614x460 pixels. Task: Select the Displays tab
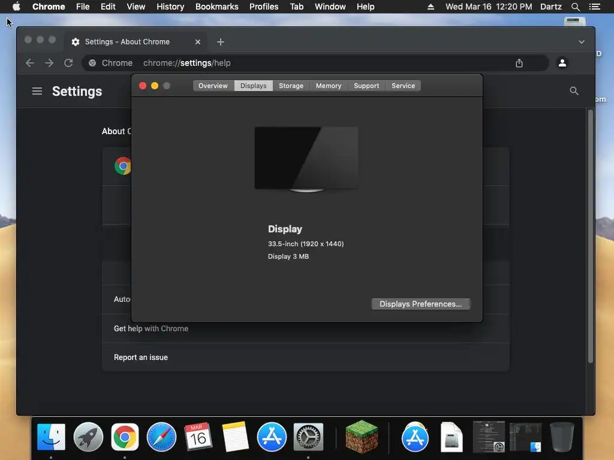tap(254, 86)
